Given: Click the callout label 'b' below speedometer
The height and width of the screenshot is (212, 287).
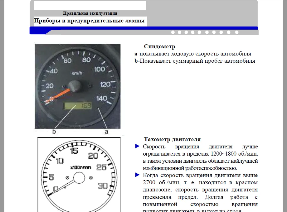Looking at the screenshot, I should 54,132.
